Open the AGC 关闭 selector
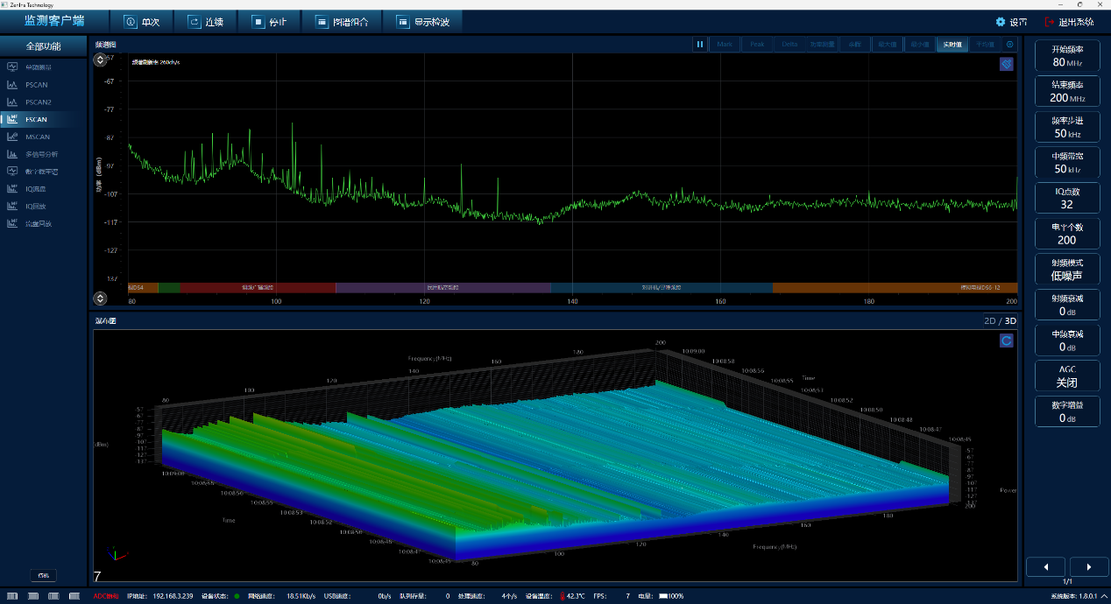This screenshot has width=1111, height=604. click(1066, 376)
